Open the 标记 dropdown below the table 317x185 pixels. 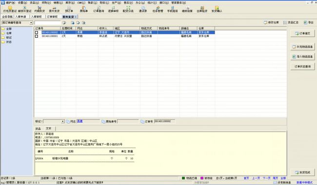[62, 121]
